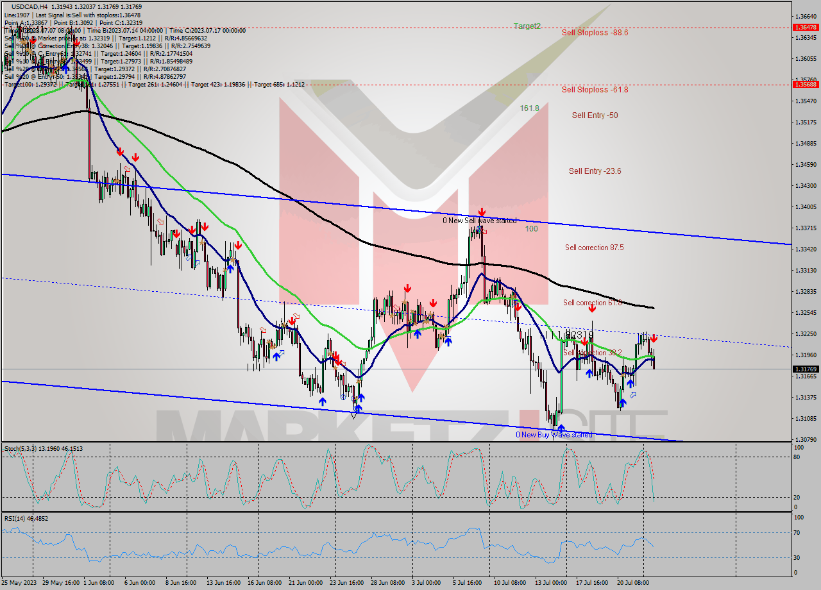821x590 pixels.
Task: Click the Sell Stoploss -88.6 label
Action: [x=595, y=32]
